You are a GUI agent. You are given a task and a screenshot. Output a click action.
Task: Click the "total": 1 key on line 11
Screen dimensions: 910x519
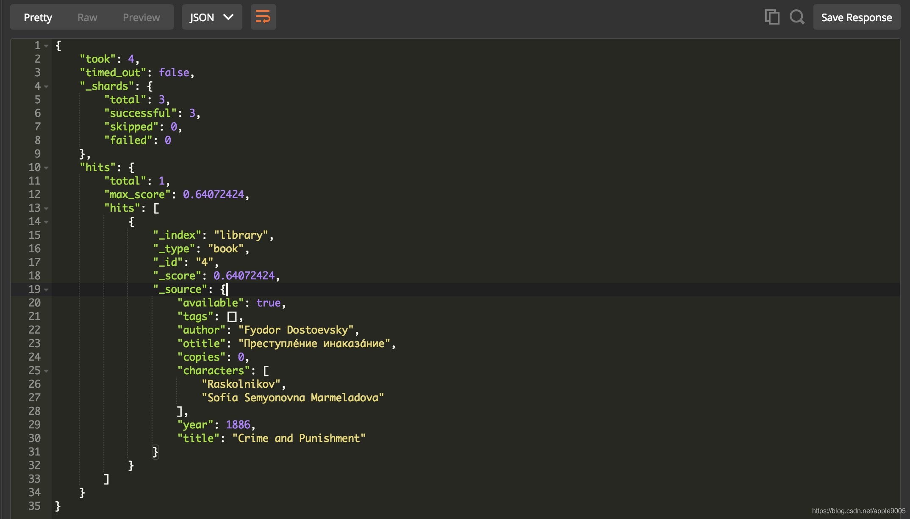(x=125, y=181)
